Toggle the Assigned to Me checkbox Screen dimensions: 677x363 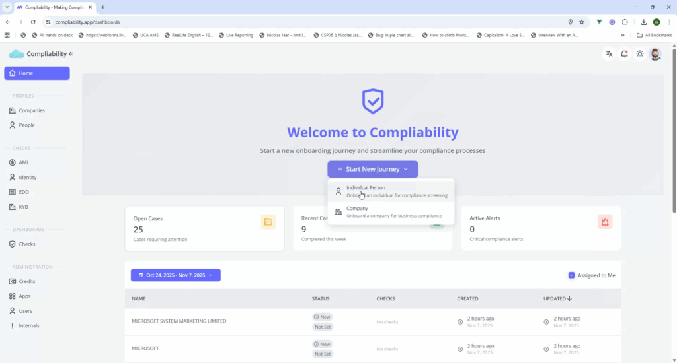click(571, 275)
